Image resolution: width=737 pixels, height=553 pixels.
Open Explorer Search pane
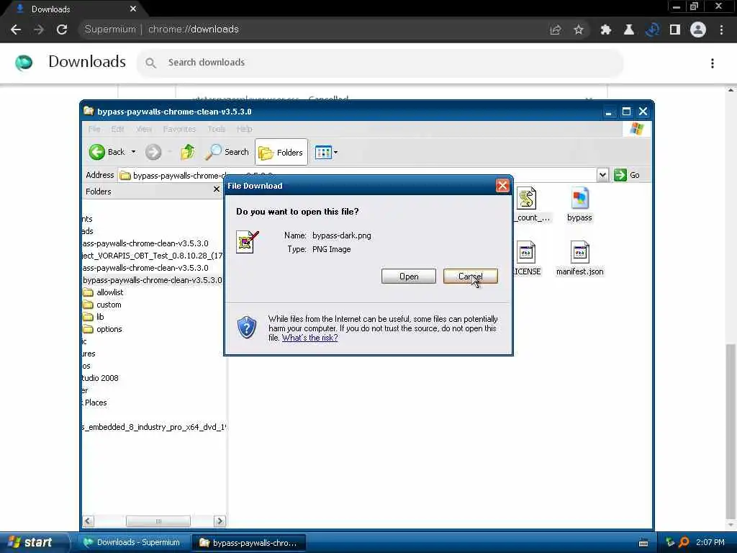click(227, 152)
